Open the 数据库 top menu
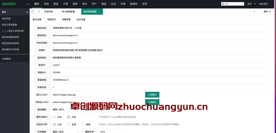This screenshot has height=133, width=276. (x=134, y=4)
